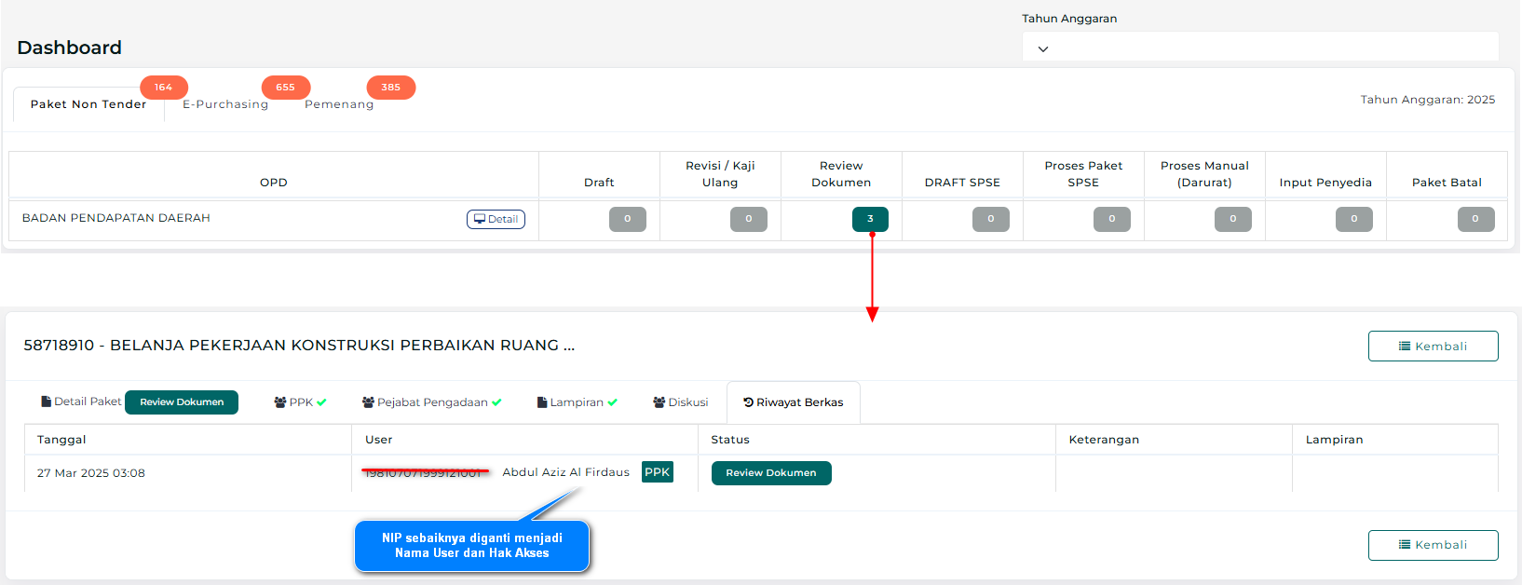Click the monitor icon in Detail button
The width and height of the screenshot is (1522, 585).
click(x=480, y=219)
